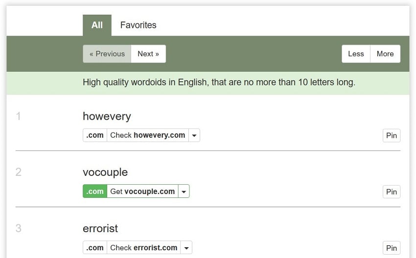Select the howevery wordoid name

coord(107,116)
